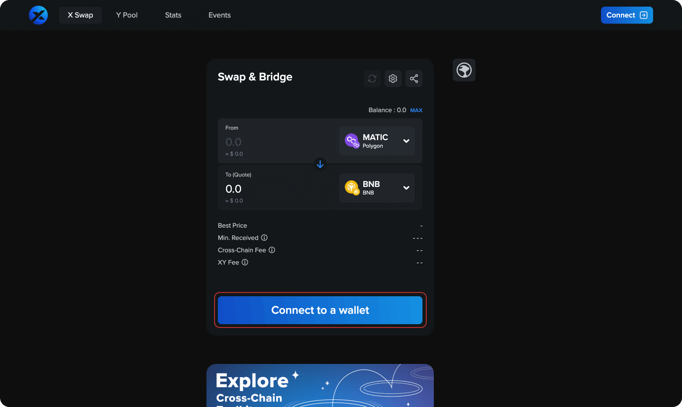This screenshot has width=682, height=407.
Task: Open the Y Pool tab
Action: tap(127, 15)
